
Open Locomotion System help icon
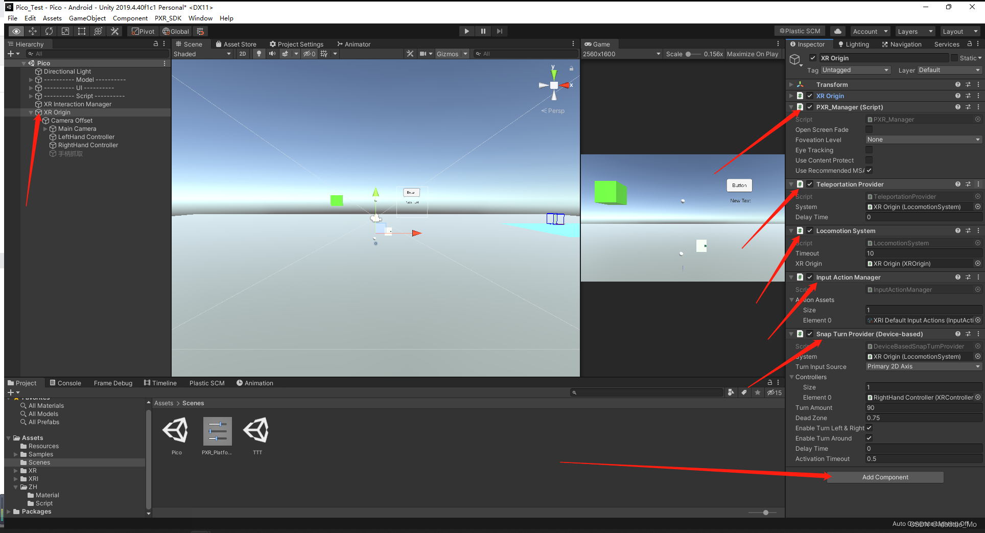coord(958,230)
